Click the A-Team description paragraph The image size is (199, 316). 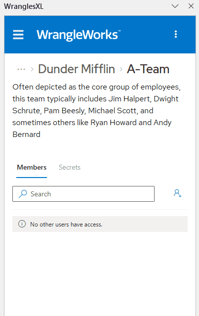coord(97,111)
